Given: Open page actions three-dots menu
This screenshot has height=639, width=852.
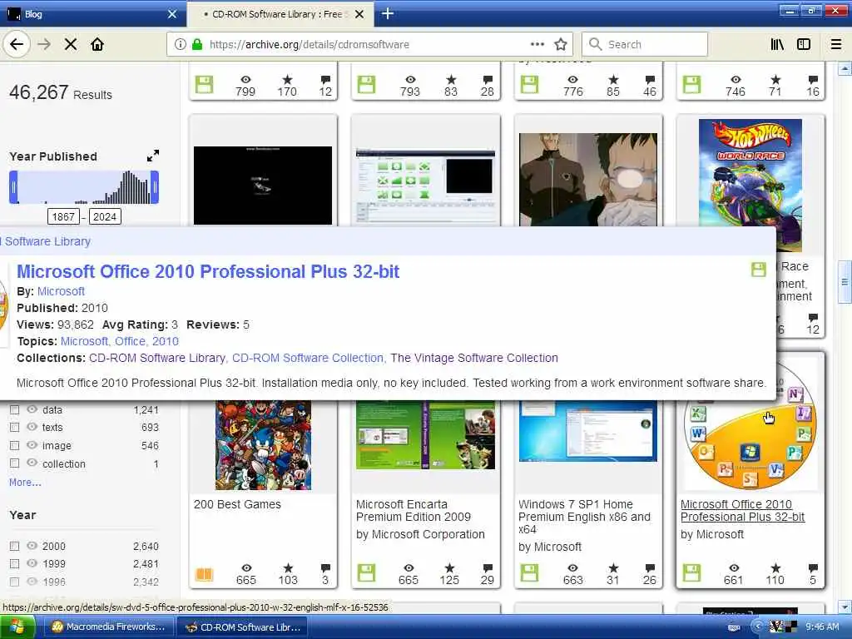Looking at the screenshot, I should (x=537, y=45).
